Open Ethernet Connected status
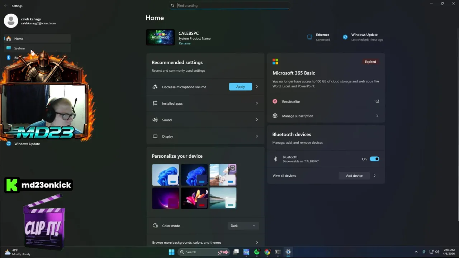Viewport: 459px width, 258px height. 318,37
